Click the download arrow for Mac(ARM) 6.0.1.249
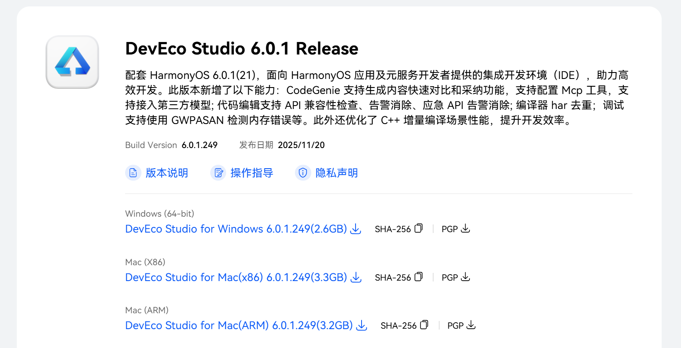681x348 pixels. click(x=362, y=326)
